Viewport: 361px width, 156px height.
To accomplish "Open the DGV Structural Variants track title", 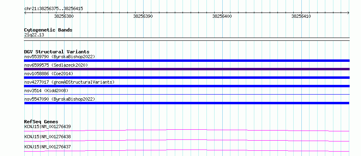I will (x=57, y=52).
